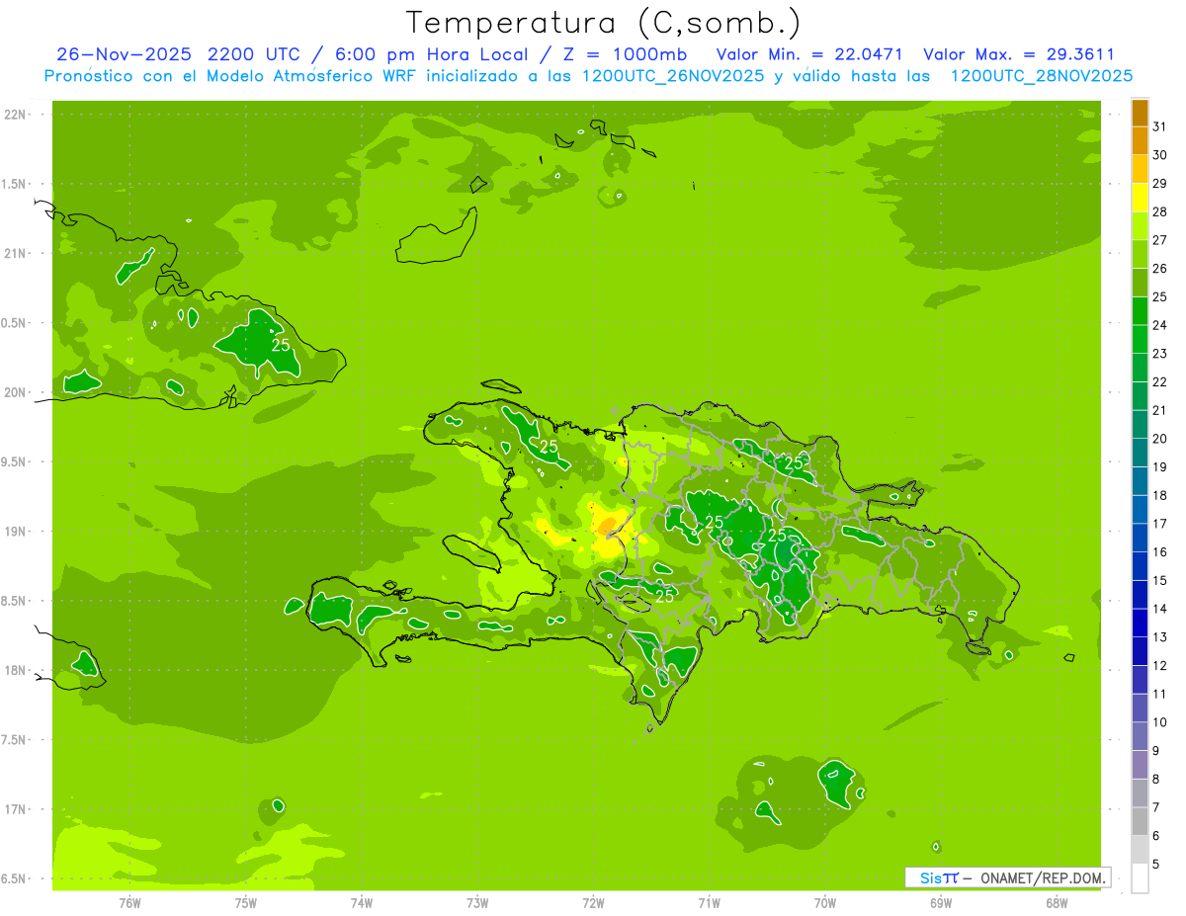Click the '1200UTC_28NOV2025' valid-until text
Screen dimensions: 1186x916
click(1041, 76)
